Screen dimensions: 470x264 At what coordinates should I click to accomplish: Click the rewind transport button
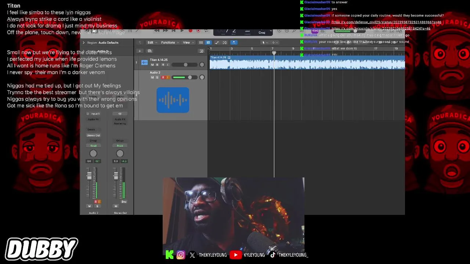pos(156,31)
